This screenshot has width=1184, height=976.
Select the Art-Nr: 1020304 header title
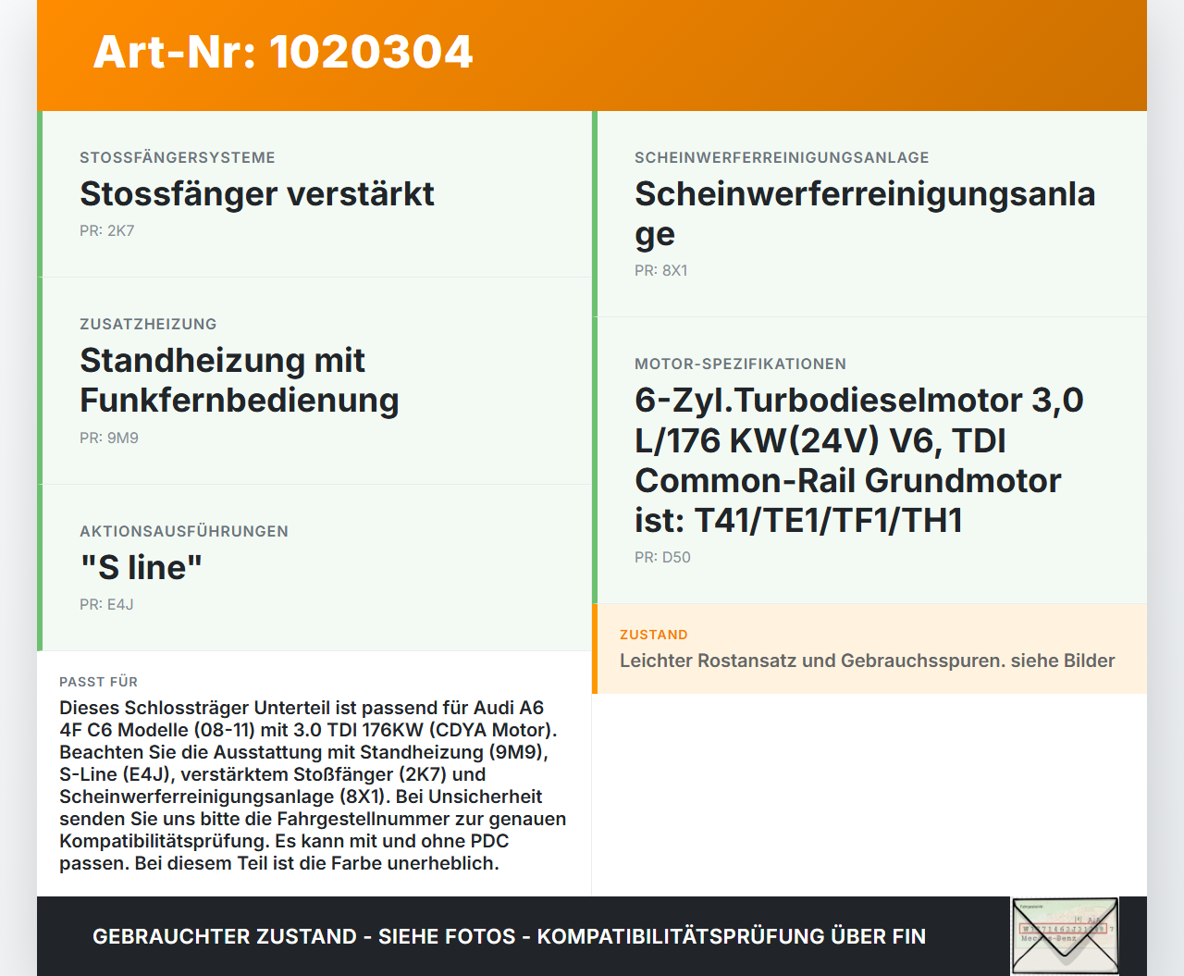coord(283,52)
